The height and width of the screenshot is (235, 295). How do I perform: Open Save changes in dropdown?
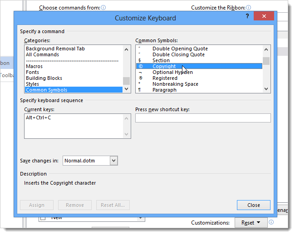tap(113, 161)
